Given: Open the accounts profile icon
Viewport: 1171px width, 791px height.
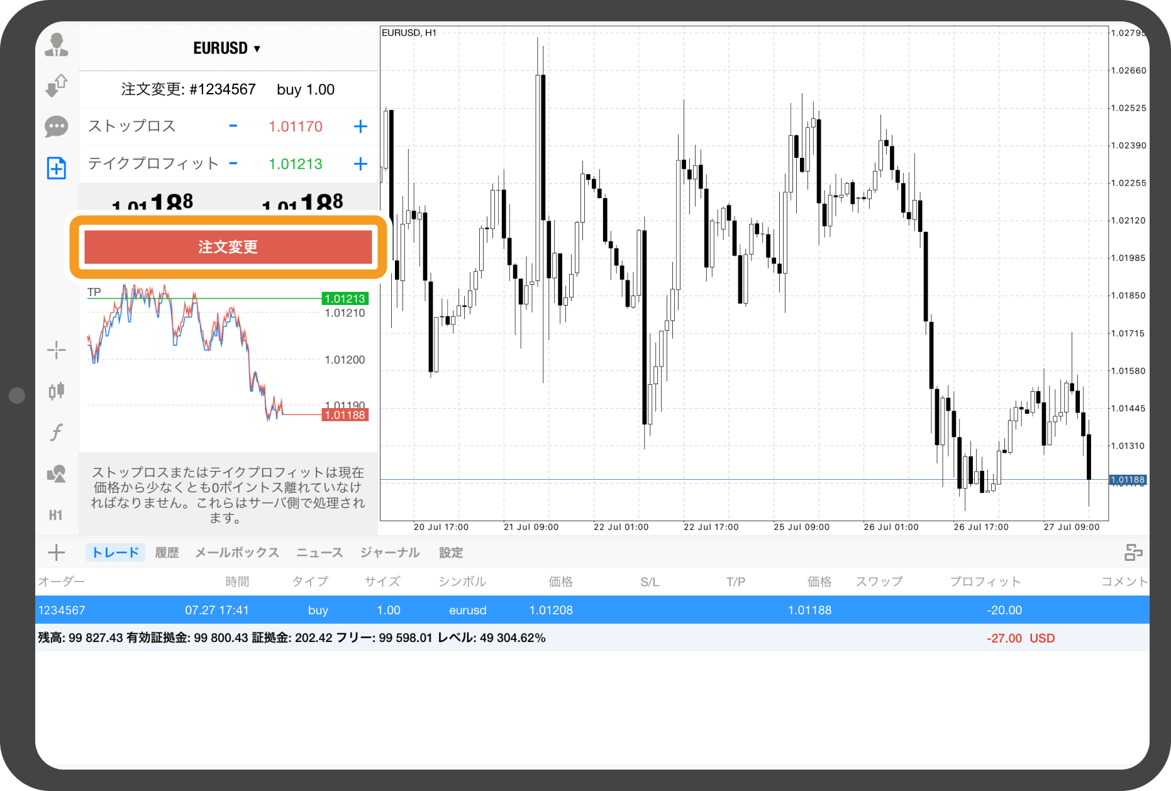Looking at the screenshot, I should coord(57,45).
